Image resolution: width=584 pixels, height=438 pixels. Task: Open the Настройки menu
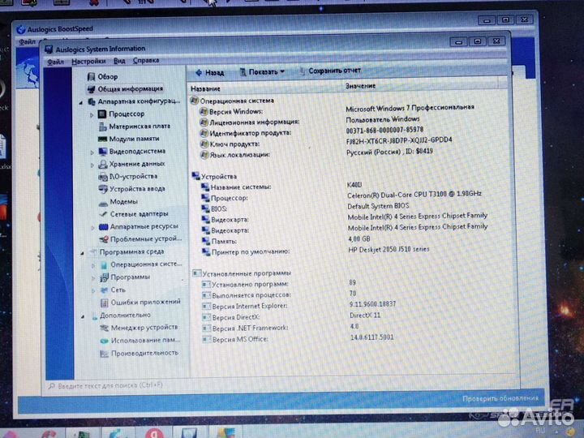[x=88, y=61]
